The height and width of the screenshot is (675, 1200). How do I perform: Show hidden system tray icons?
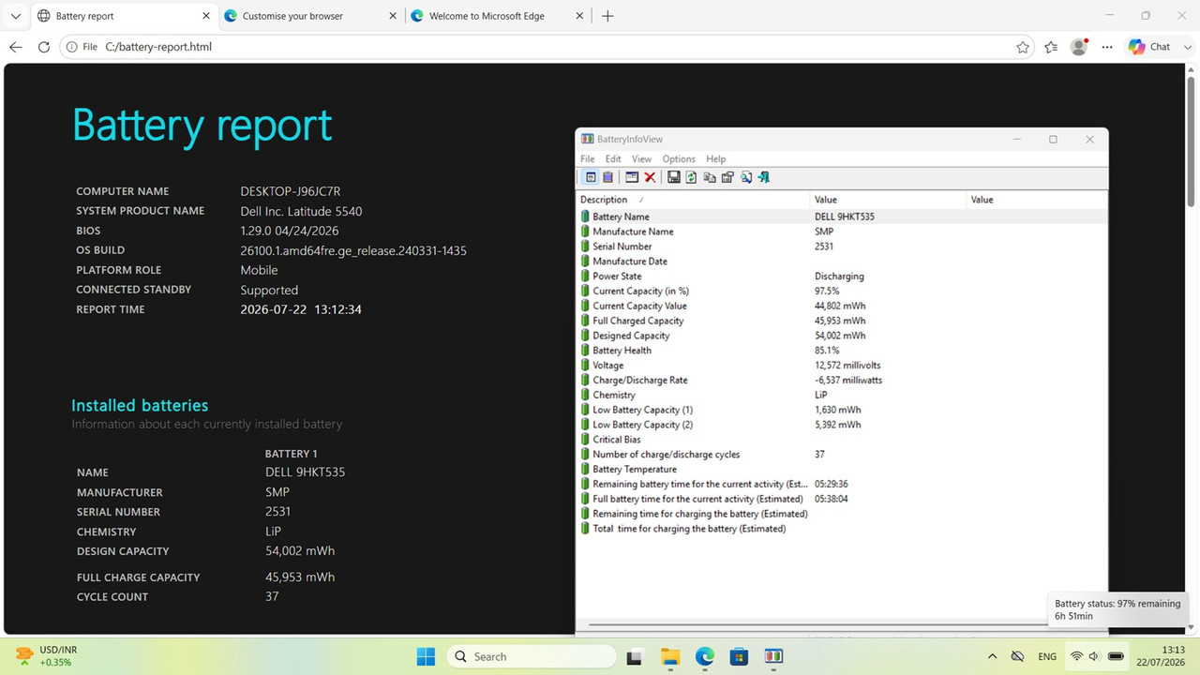(992, 656)
